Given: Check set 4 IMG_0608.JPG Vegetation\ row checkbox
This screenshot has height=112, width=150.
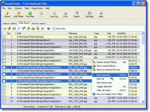Looking at the screenshot, I should [x=4, y=57].
